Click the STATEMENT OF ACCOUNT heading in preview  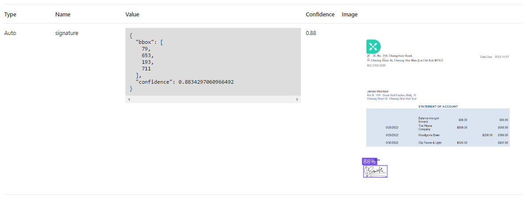pyautogui.click(x=438, y=106)
